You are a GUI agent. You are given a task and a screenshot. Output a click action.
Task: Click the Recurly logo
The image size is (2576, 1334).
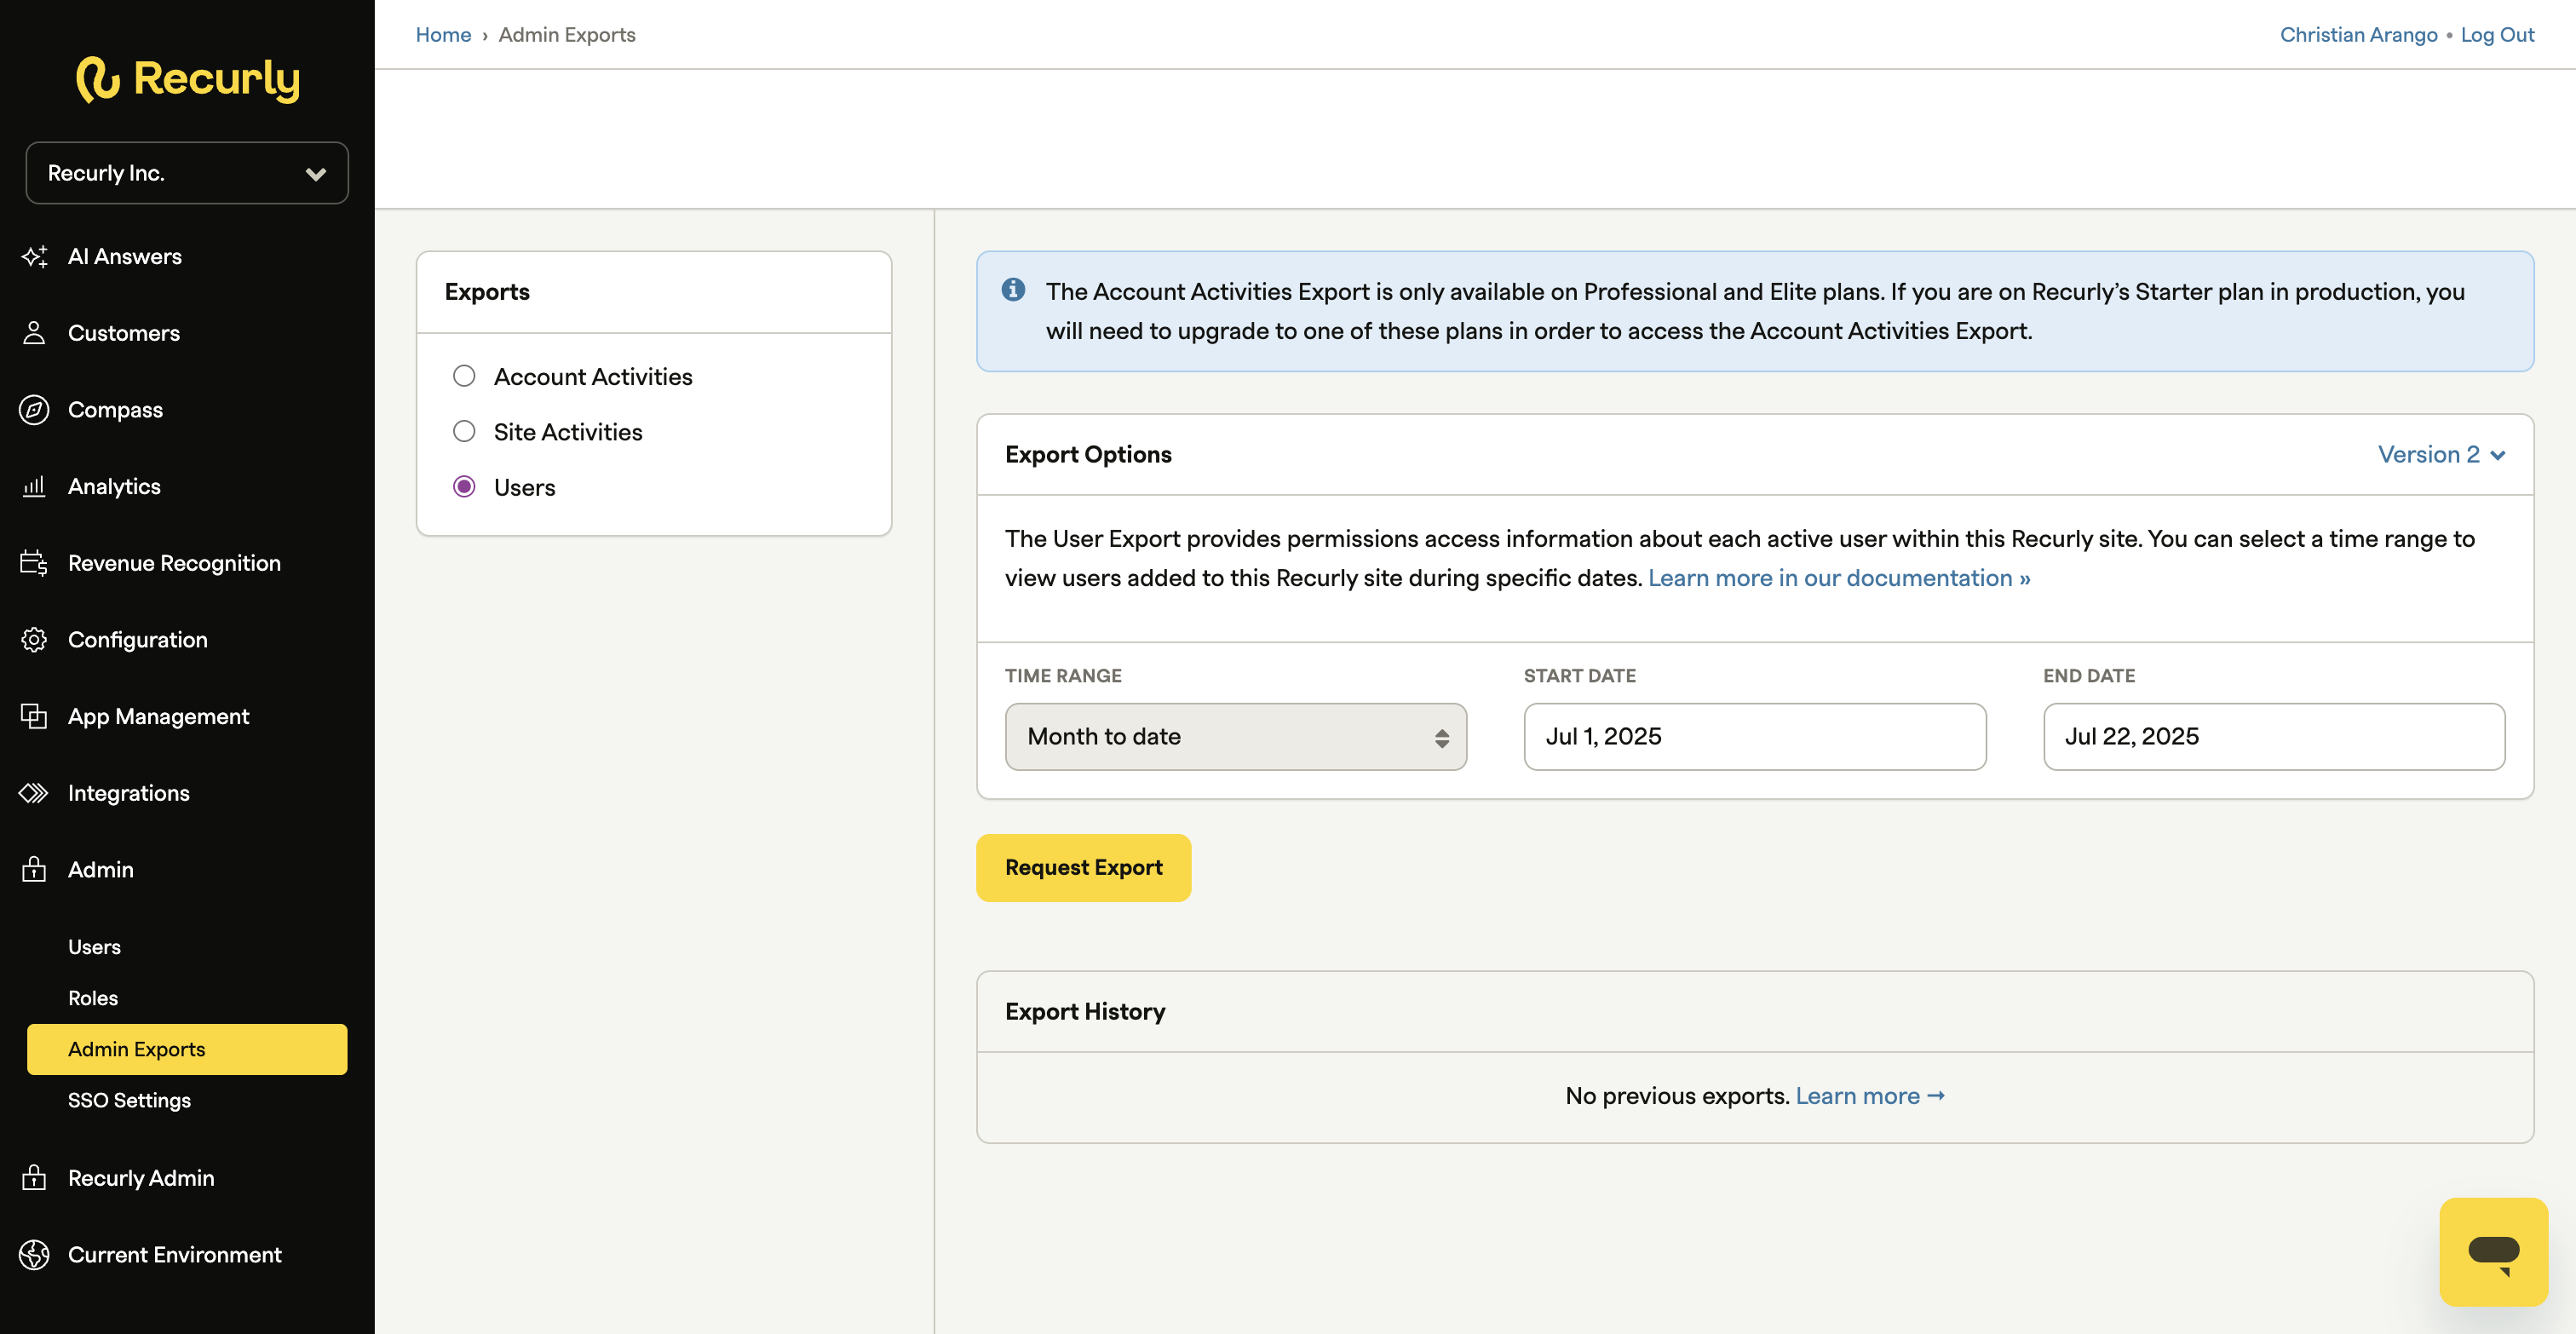[x=187, y=79]
